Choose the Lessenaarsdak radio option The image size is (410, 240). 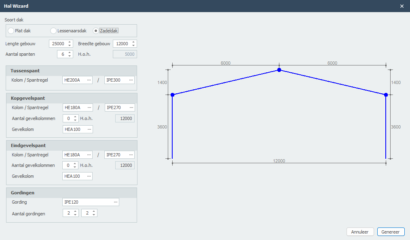pyautogui.click(x=53, y=31)
